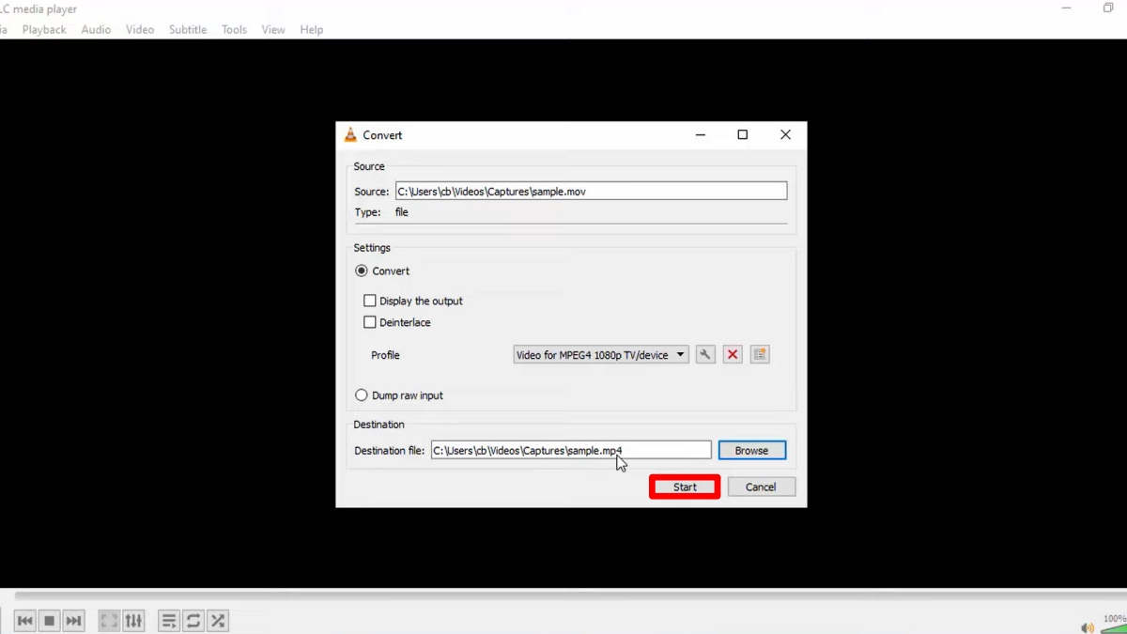Toggle random shuffle icon

point(218,621)
